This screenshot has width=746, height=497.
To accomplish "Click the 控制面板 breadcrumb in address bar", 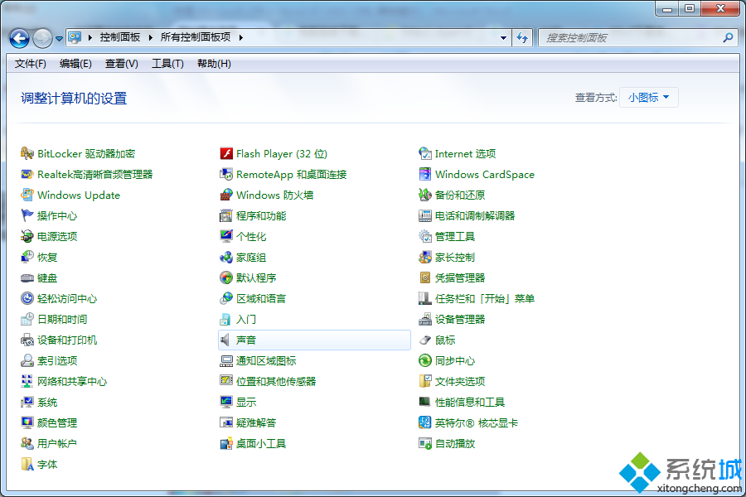I will point(120,37).
